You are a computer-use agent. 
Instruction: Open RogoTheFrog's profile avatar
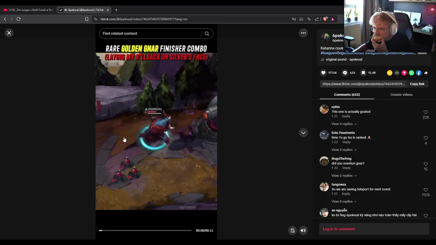click(324, 161)
